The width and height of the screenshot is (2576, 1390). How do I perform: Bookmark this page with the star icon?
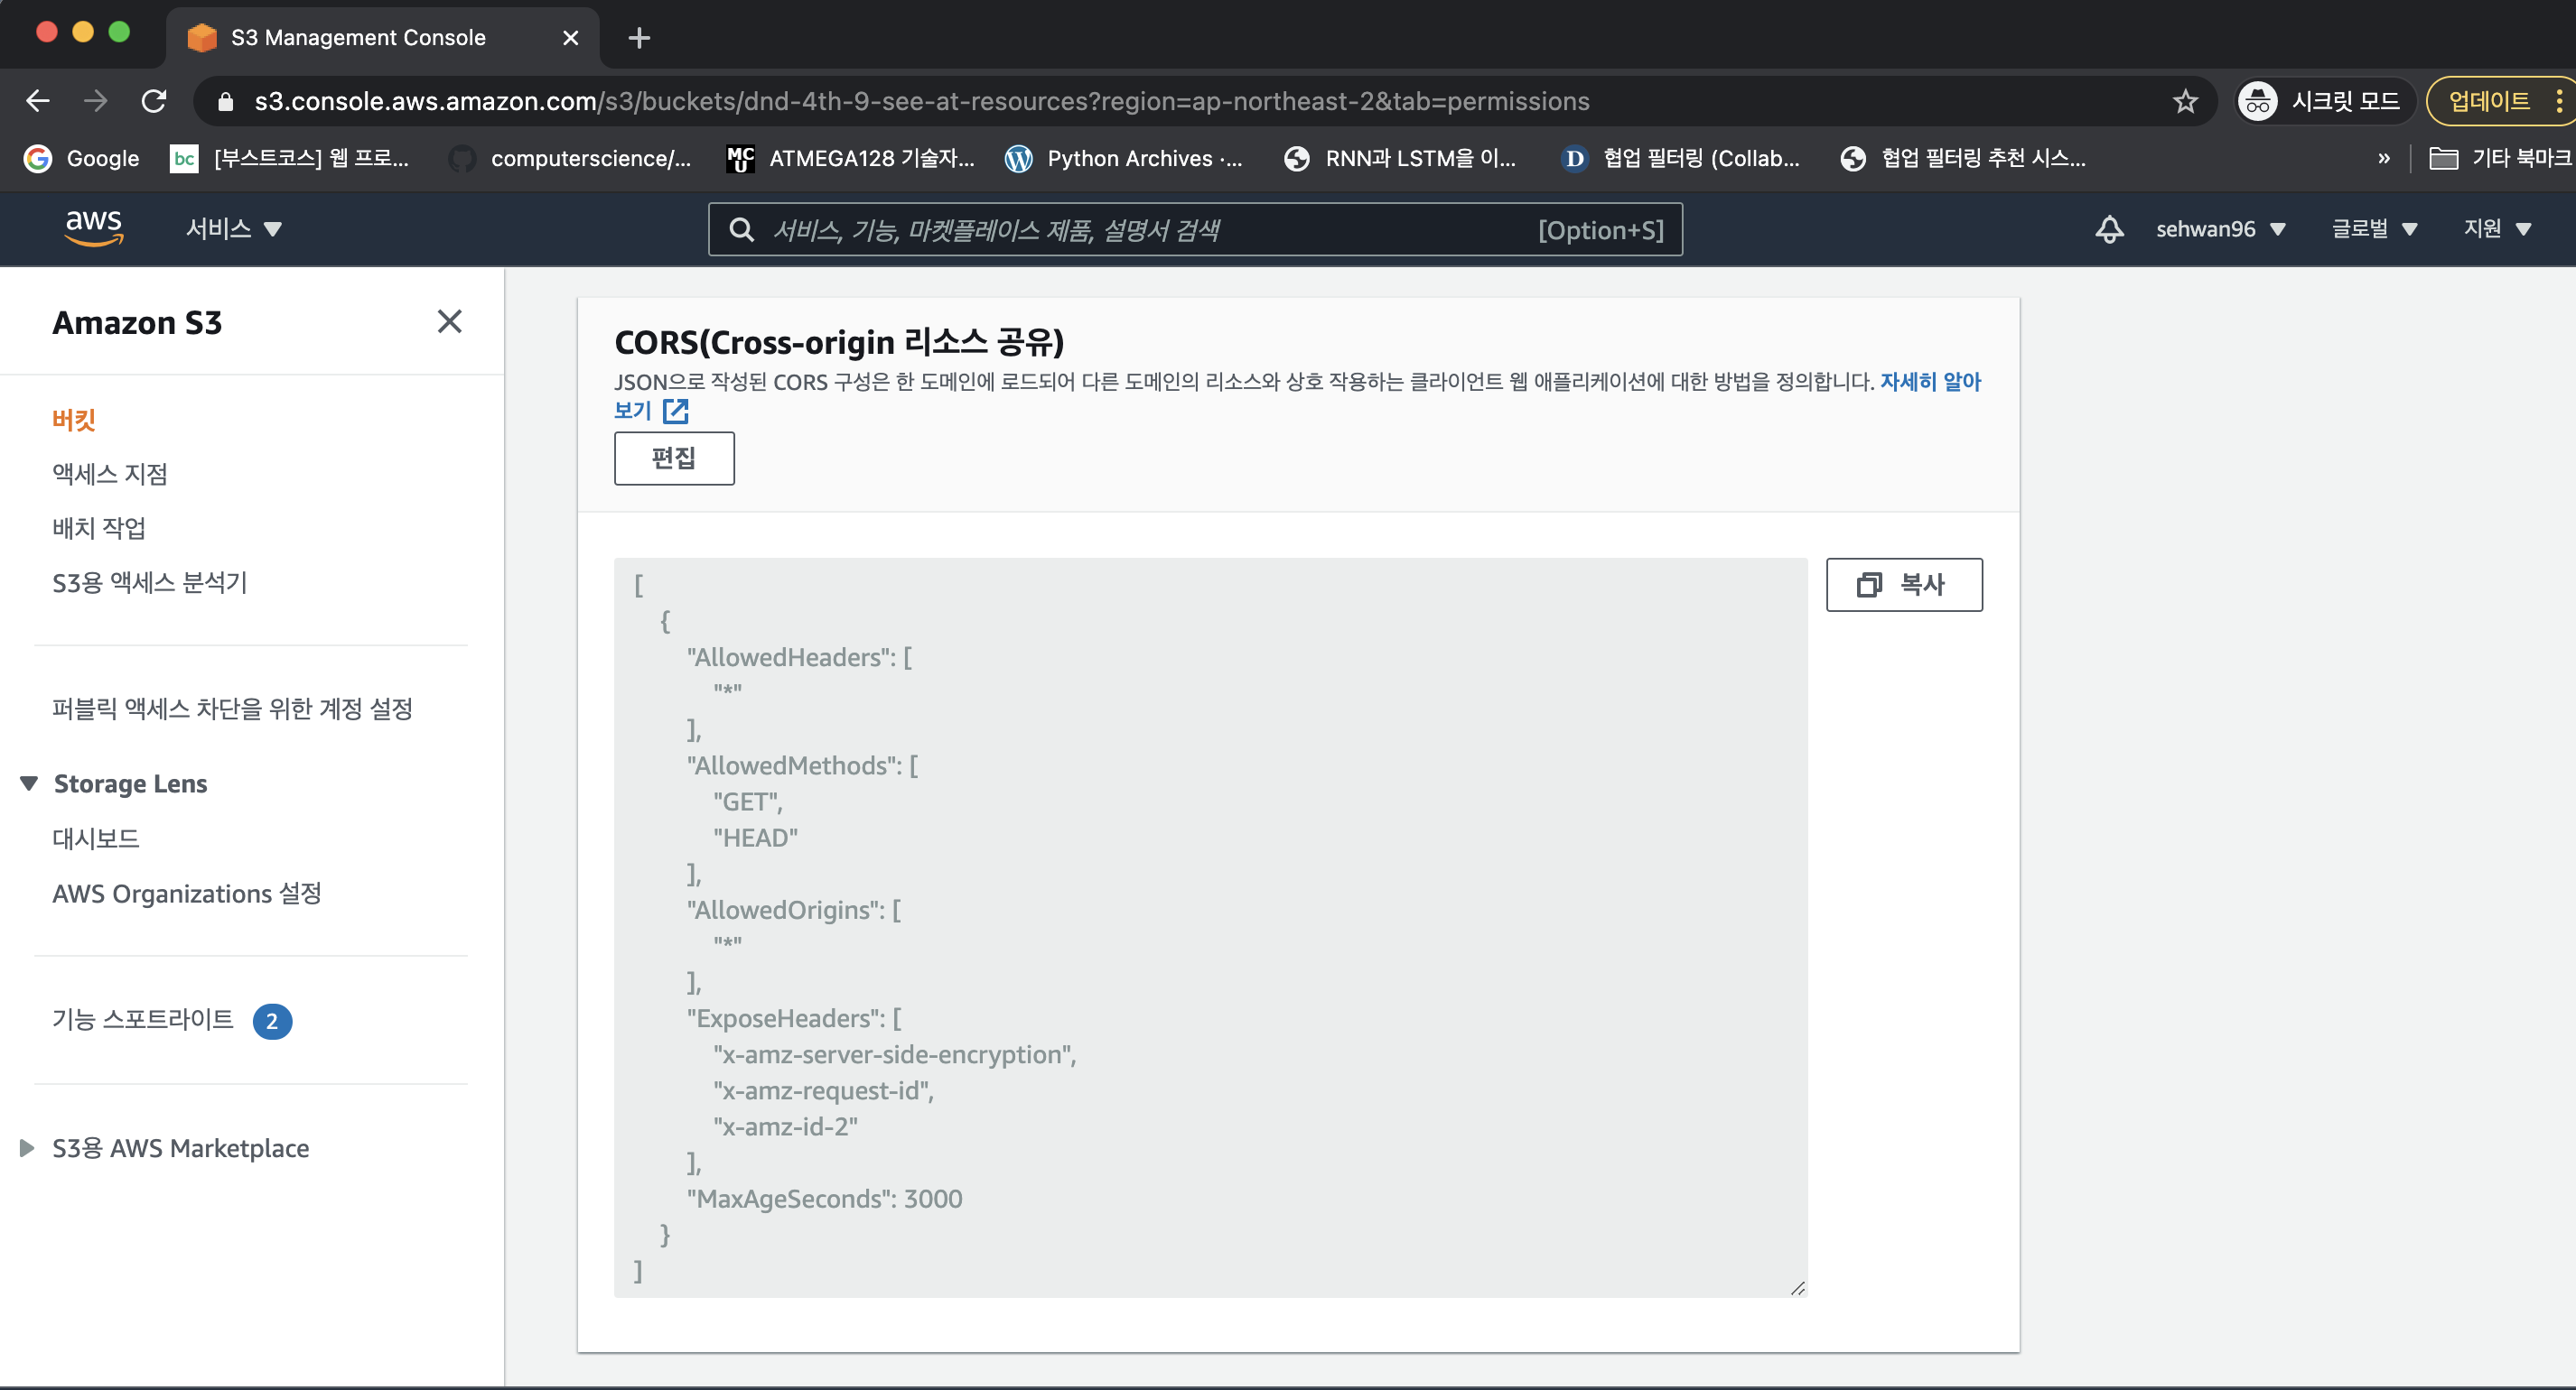(2185, 101)
